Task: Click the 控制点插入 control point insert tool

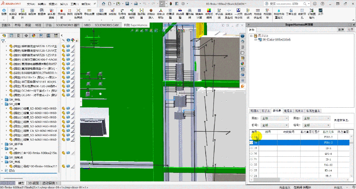Action: tap(151, 14)
